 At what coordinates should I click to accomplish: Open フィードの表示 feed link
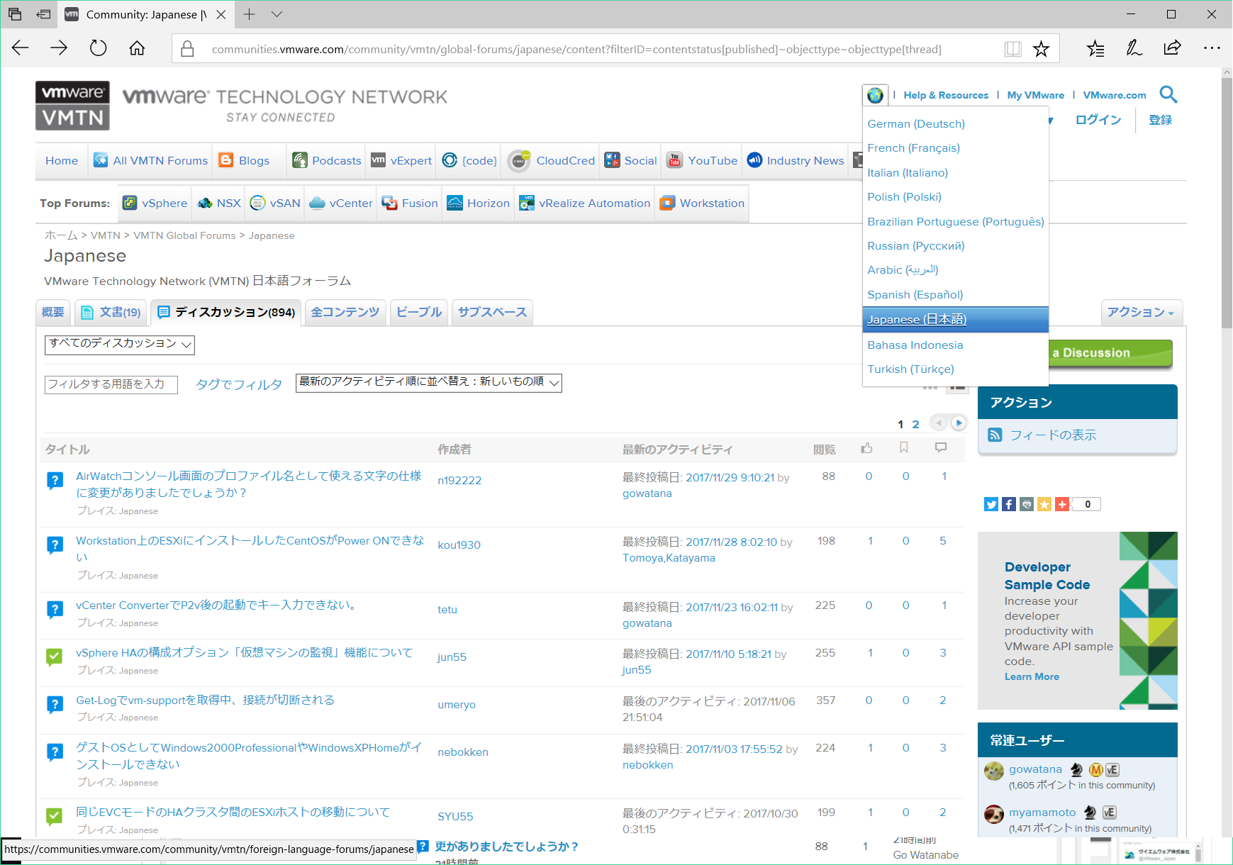click(x=1053, y=435)
